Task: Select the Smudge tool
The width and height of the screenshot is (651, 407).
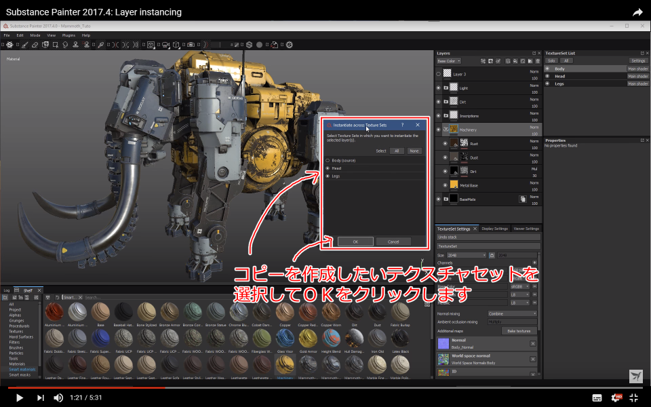Action: point(65,45)
